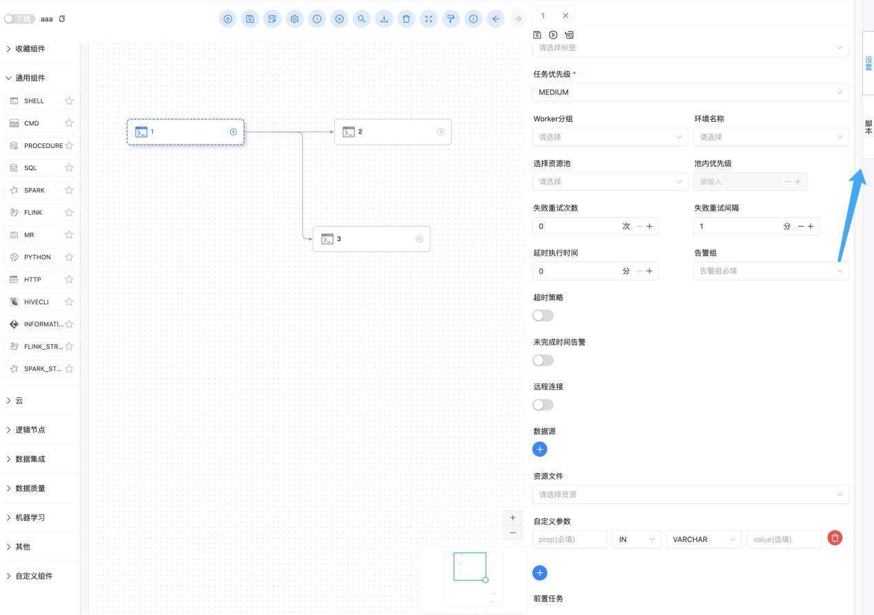Enable the 超时策略 toggle switch
The image size is (874, 615).
tap(543, 315)
